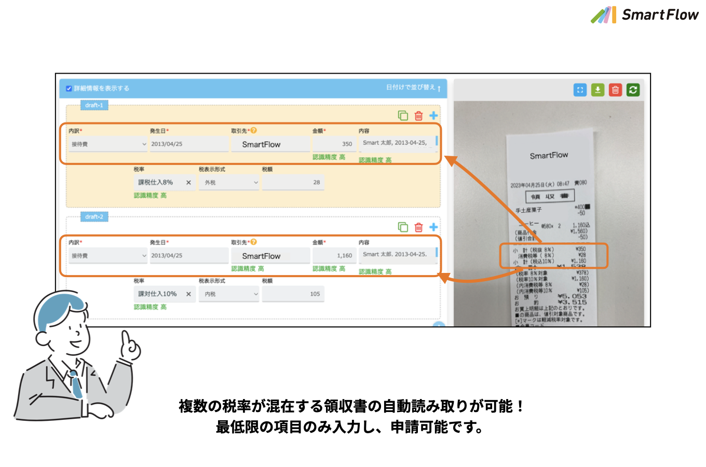The image size is (706, 467).
Task: Download the receipt image
Action: [598, 90]
